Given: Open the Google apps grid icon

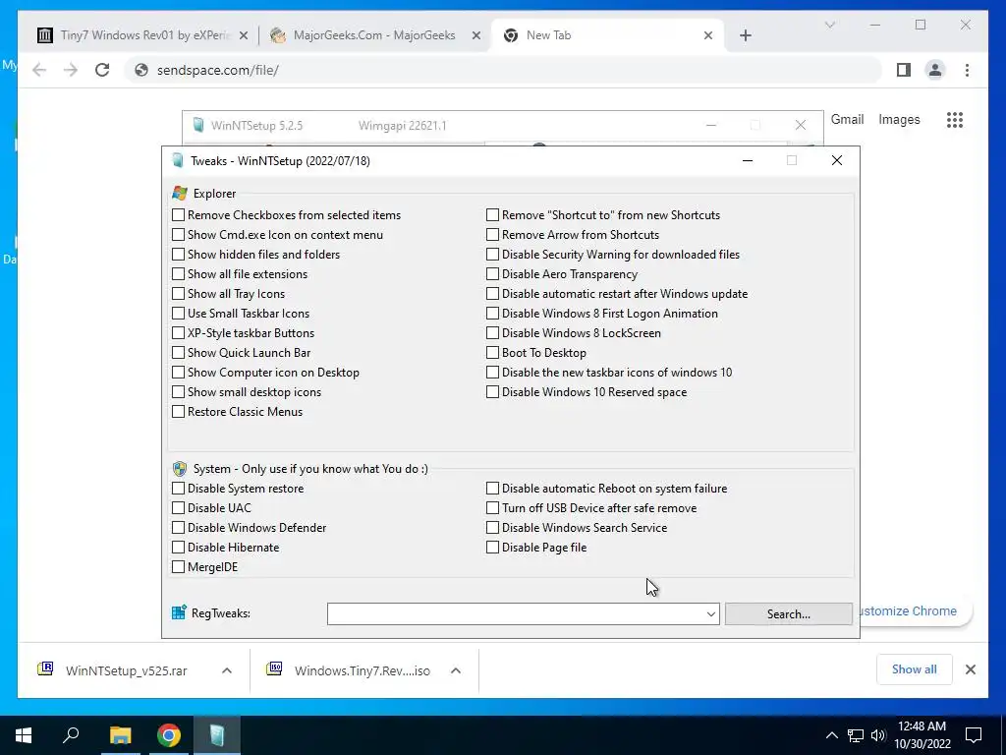Looking at the screenshot, I should [955, 119].
